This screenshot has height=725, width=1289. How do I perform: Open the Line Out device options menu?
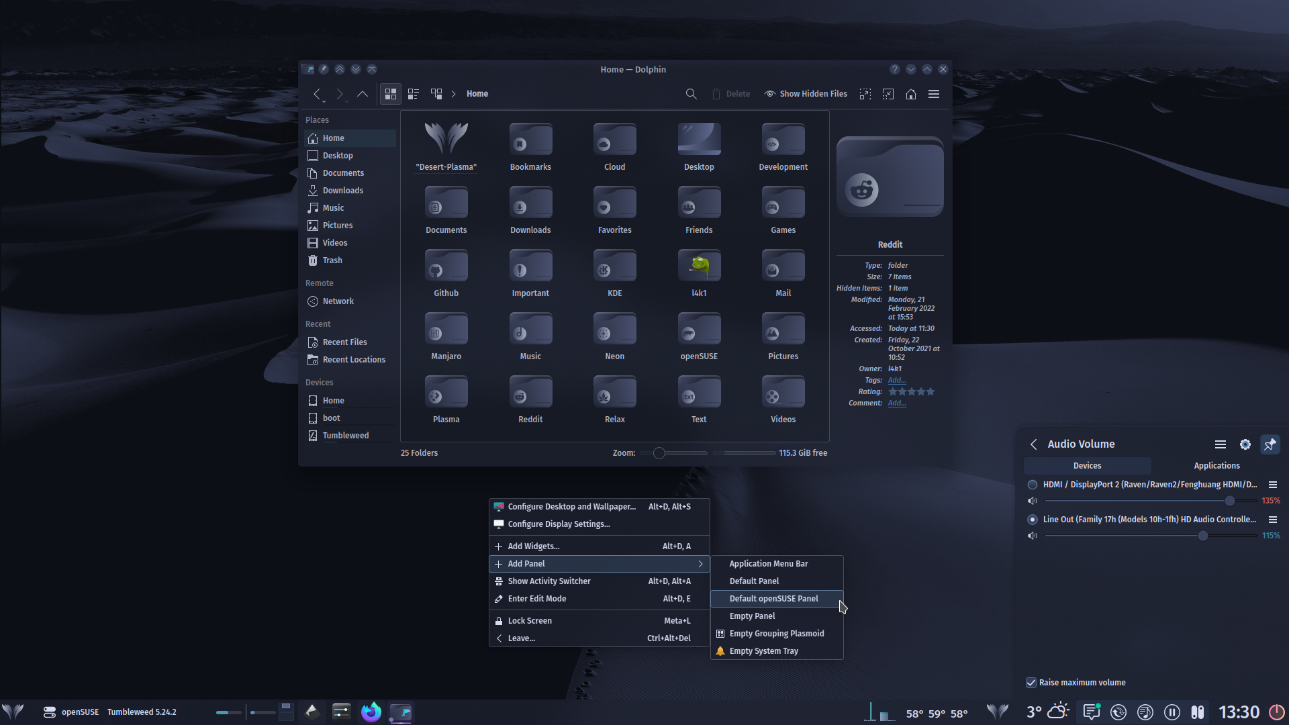coord(1272,520)
